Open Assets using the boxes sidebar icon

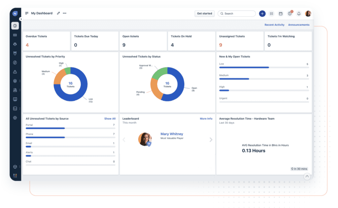[x=15, y=80]
